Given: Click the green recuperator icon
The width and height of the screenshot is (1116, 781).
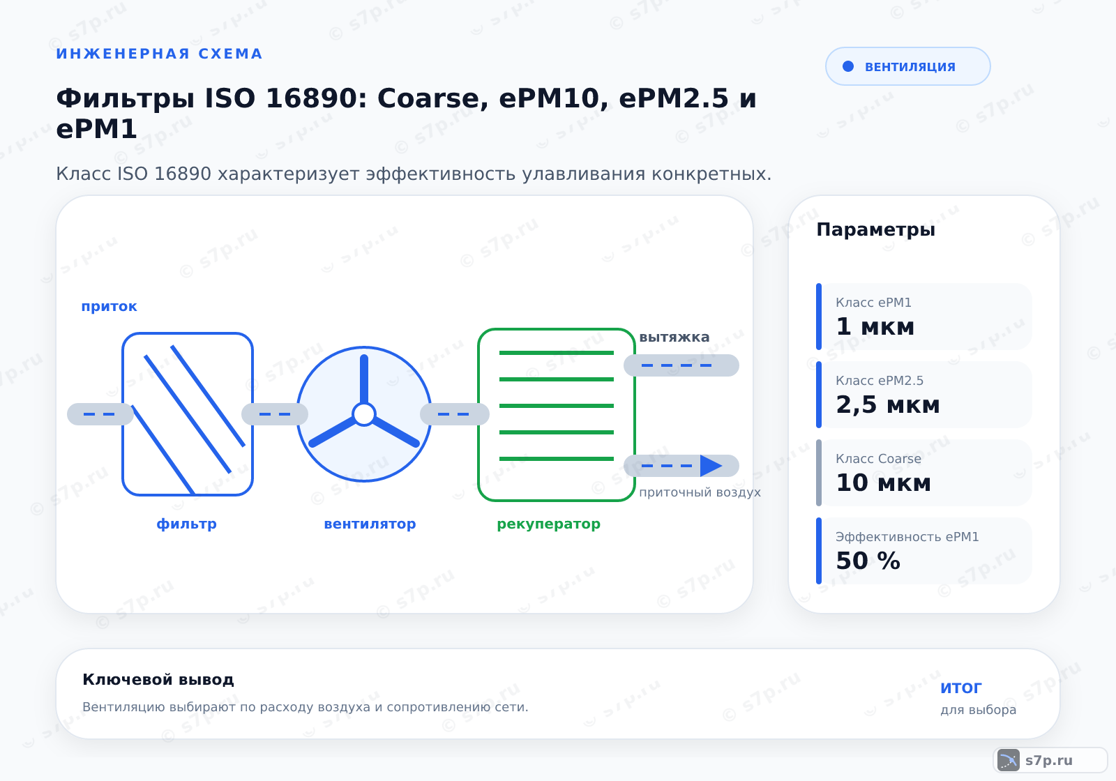Looking at the screenshot, I should pyautogui.click(x=557, y=415).
